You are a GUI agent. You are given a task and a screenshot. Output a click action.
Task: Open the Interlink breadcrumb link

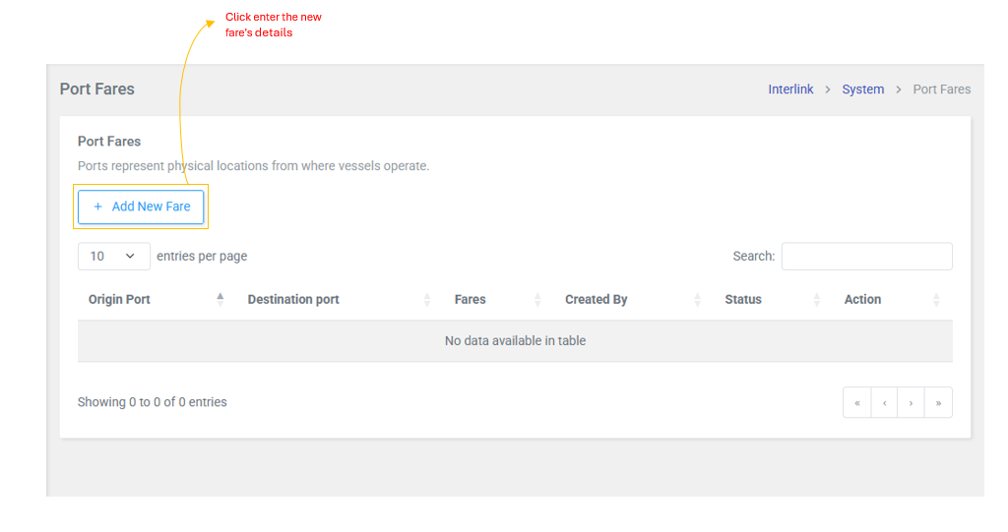pos(790,89)
